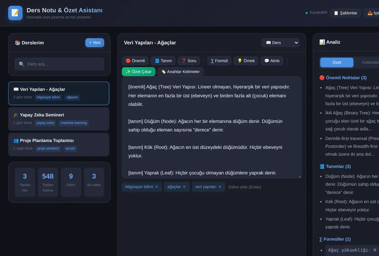
Task: Click the Ders ara search field
Action: click(59, 64)
